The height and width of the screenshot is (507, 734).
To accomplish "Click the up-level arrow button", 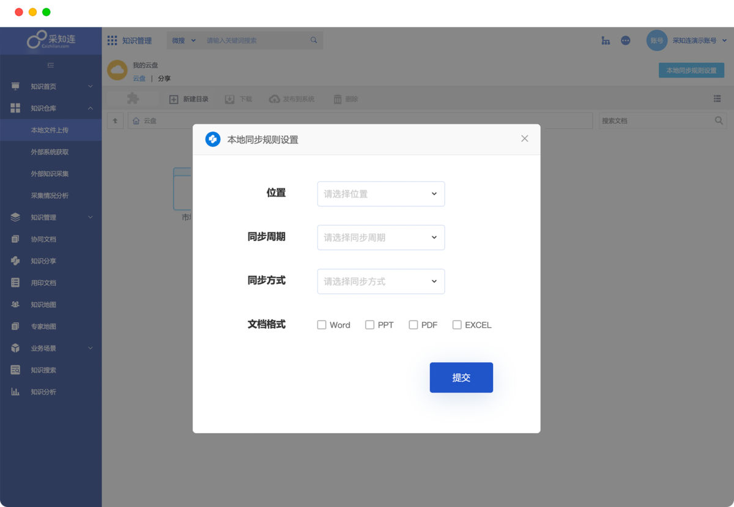I will point(115,120).
